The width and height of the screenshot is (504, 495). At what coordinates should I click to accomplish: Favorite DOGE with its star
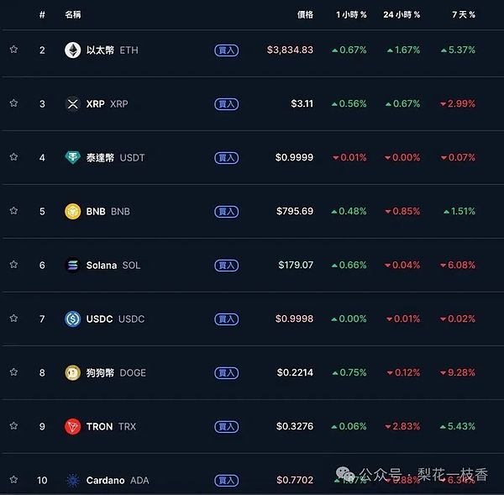point(13,372)
